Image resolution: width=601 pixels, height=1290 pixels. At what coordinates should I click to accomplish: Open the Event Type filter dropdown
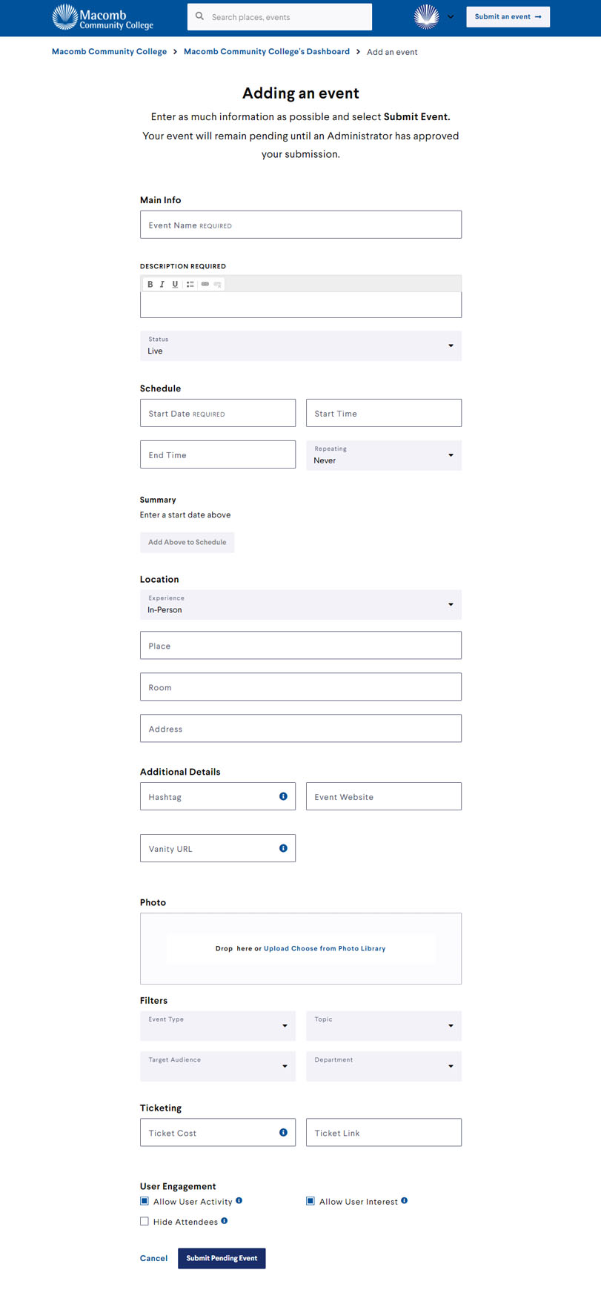[x=217, y=1025]
